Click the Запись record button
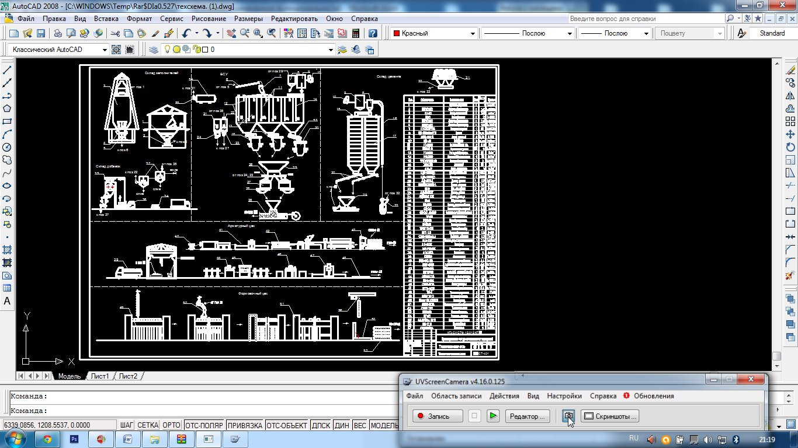This screenshot has height=448, width=798. coord(438,416)
